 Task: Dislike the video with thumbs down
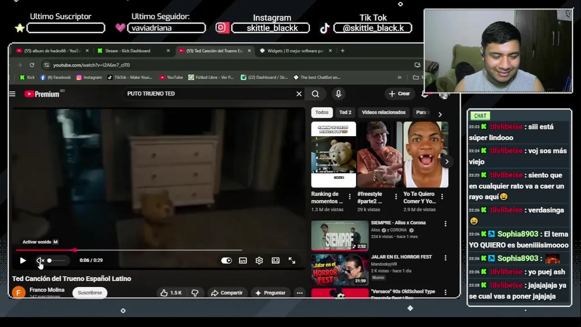coord(195,292)
